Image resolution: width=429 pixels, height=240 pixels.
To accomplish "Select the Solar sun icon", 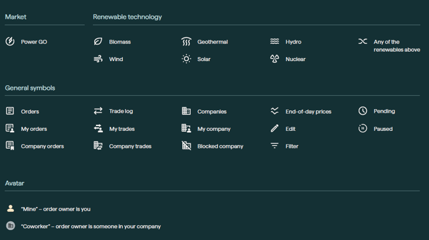I will (186, 59).
